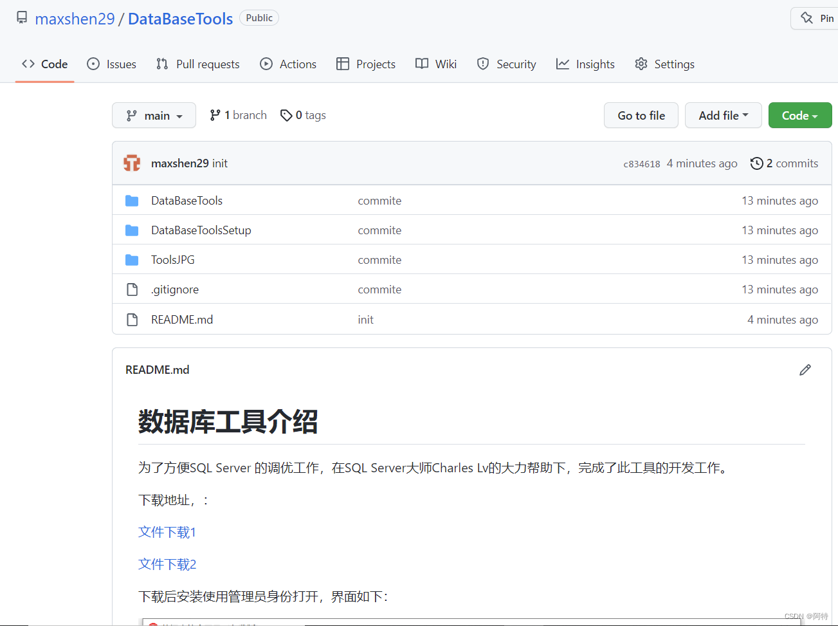Click the README.md file icon in list

[x=132, y=320]
